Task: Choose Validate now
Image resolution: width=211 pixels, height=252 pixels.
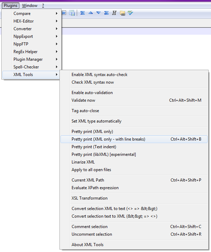Action: [x=134, y=100]
